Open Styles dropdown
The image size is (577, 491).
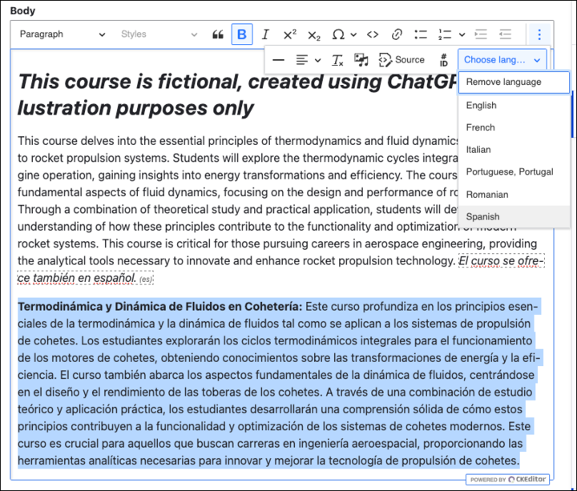[159, 34]
